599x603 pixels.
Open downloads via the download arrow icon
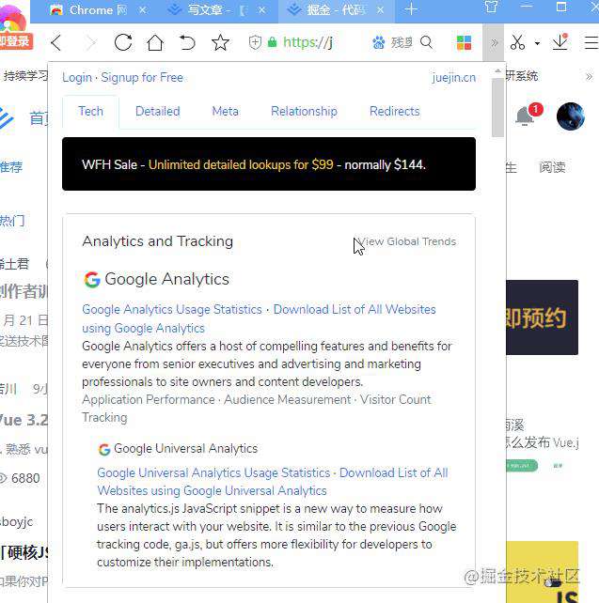(560, 41)
